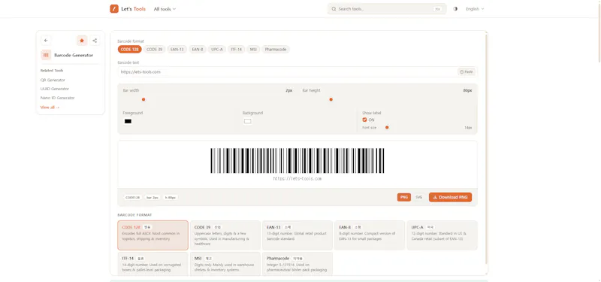Choose the EAN-8 description card

pos(370,235)
